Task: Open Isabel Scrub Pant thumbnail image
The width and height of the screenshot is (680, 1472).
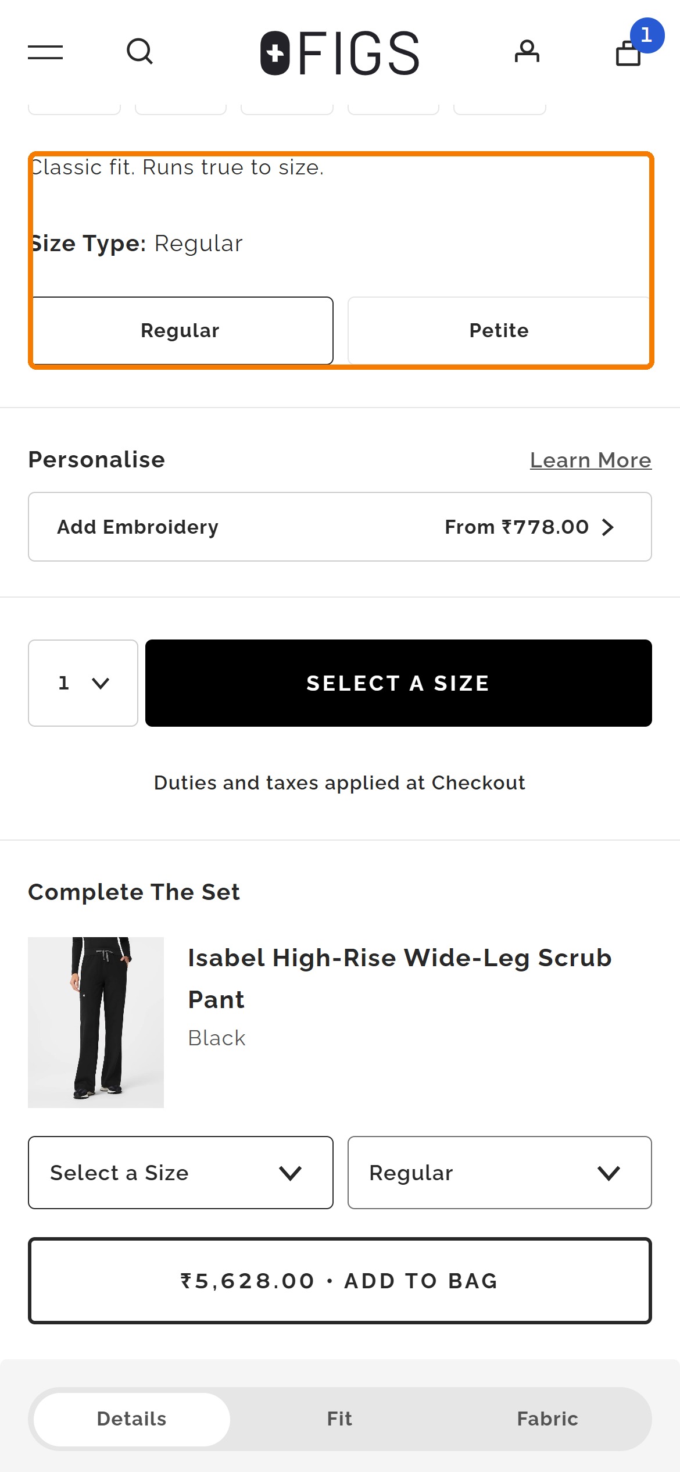Action: click(96, 1023)
